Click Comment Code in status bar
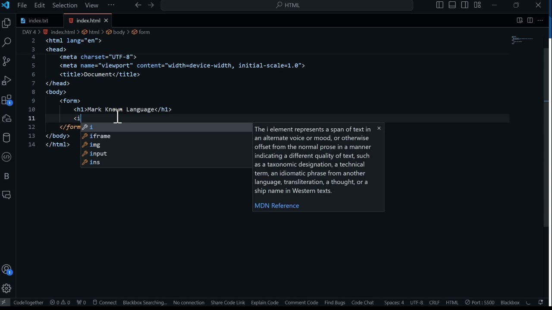 (301, 303)
